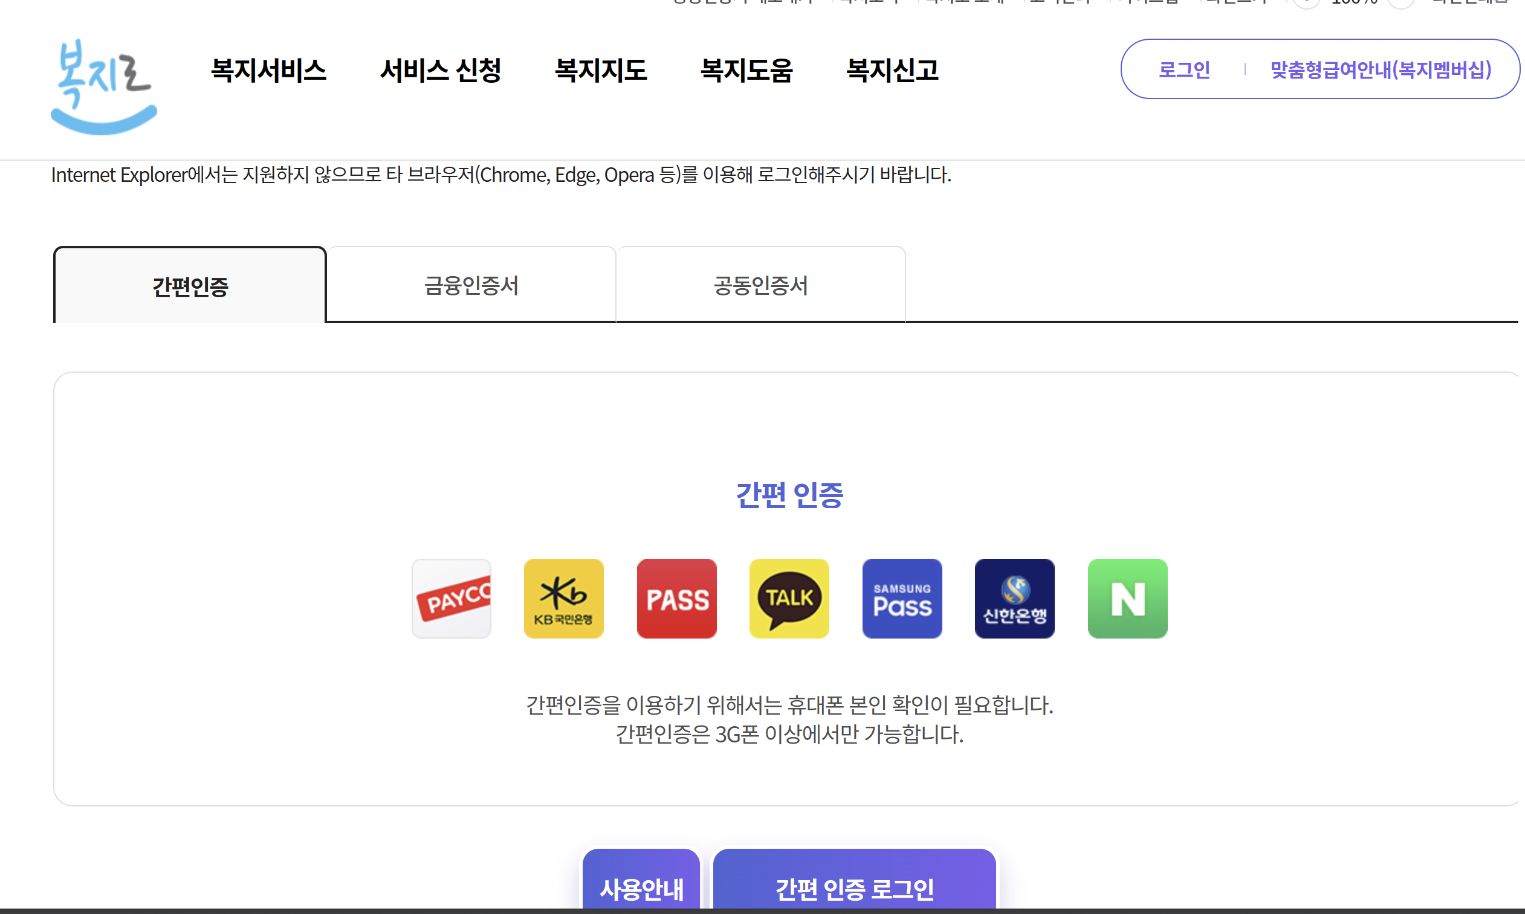The height and width of the screenshot is (914, 1525).
Task: Navigate to 복지지도
Action: (x=602, y=70)
